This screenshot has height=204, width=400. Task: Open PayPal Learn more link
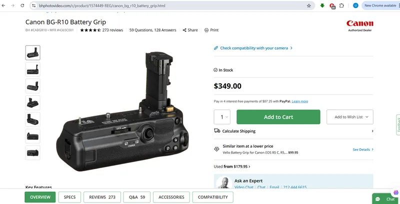coord(299,101)
